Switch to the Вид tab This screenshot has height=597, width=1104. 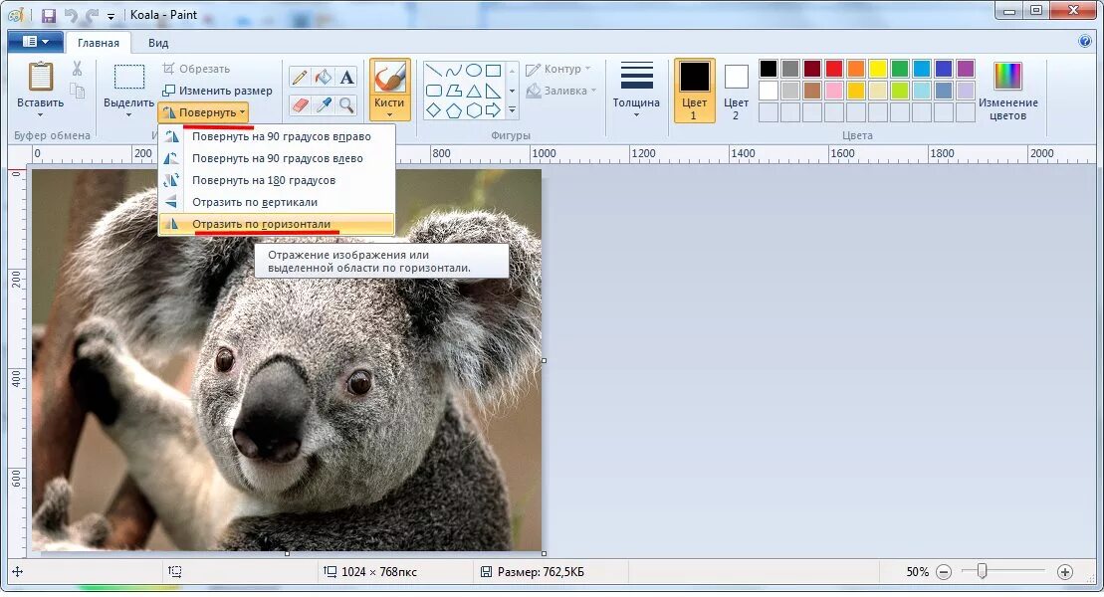[158, 43]
